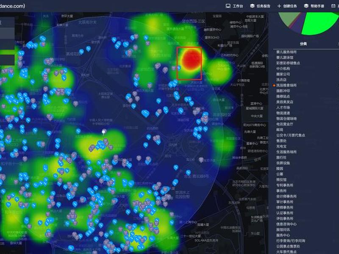Click the 物流速递 row
The height and width of the screenshot is (254, 339).
[283, 113]
